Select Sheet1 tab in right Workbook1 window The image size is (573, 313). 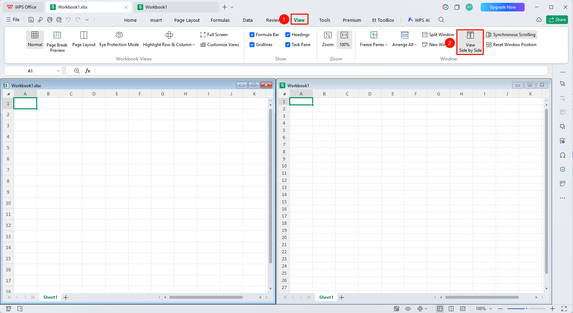click(x=326, y=297)
